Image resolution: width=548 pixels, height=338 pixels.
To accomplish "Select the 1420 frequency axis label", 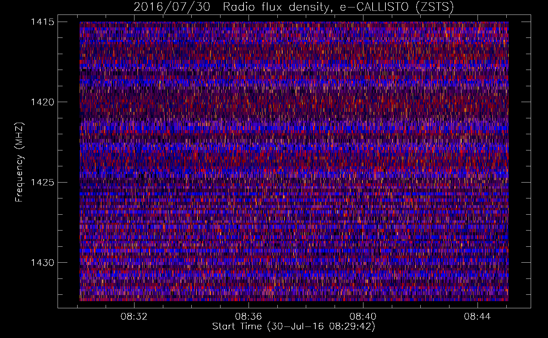I will [42, 102].
